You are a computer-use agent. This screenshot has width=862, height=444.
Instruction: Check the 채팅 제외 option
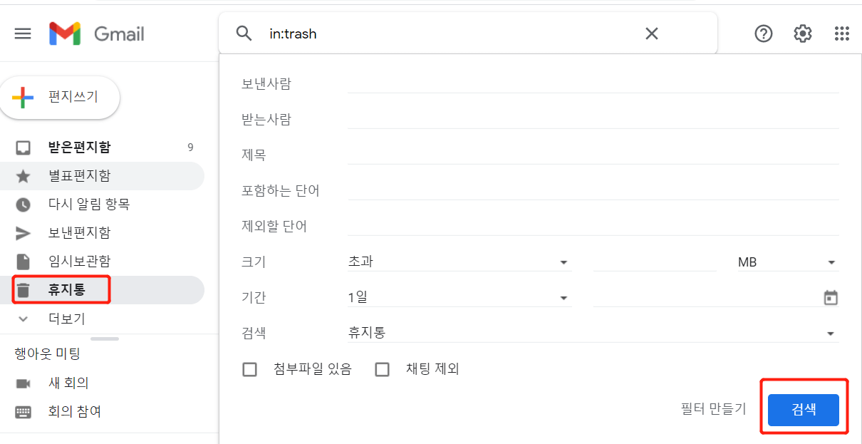(383, 369)
